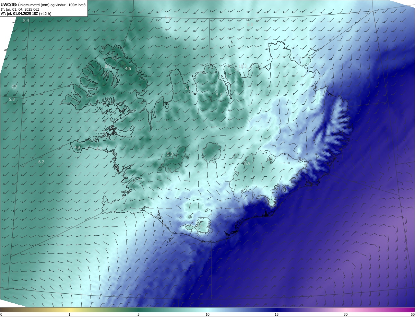Image resolution: width=415 pixels, height=317 pixels.
Task: Click the 5.0 value on the map
Action: (x=170, y=154)
